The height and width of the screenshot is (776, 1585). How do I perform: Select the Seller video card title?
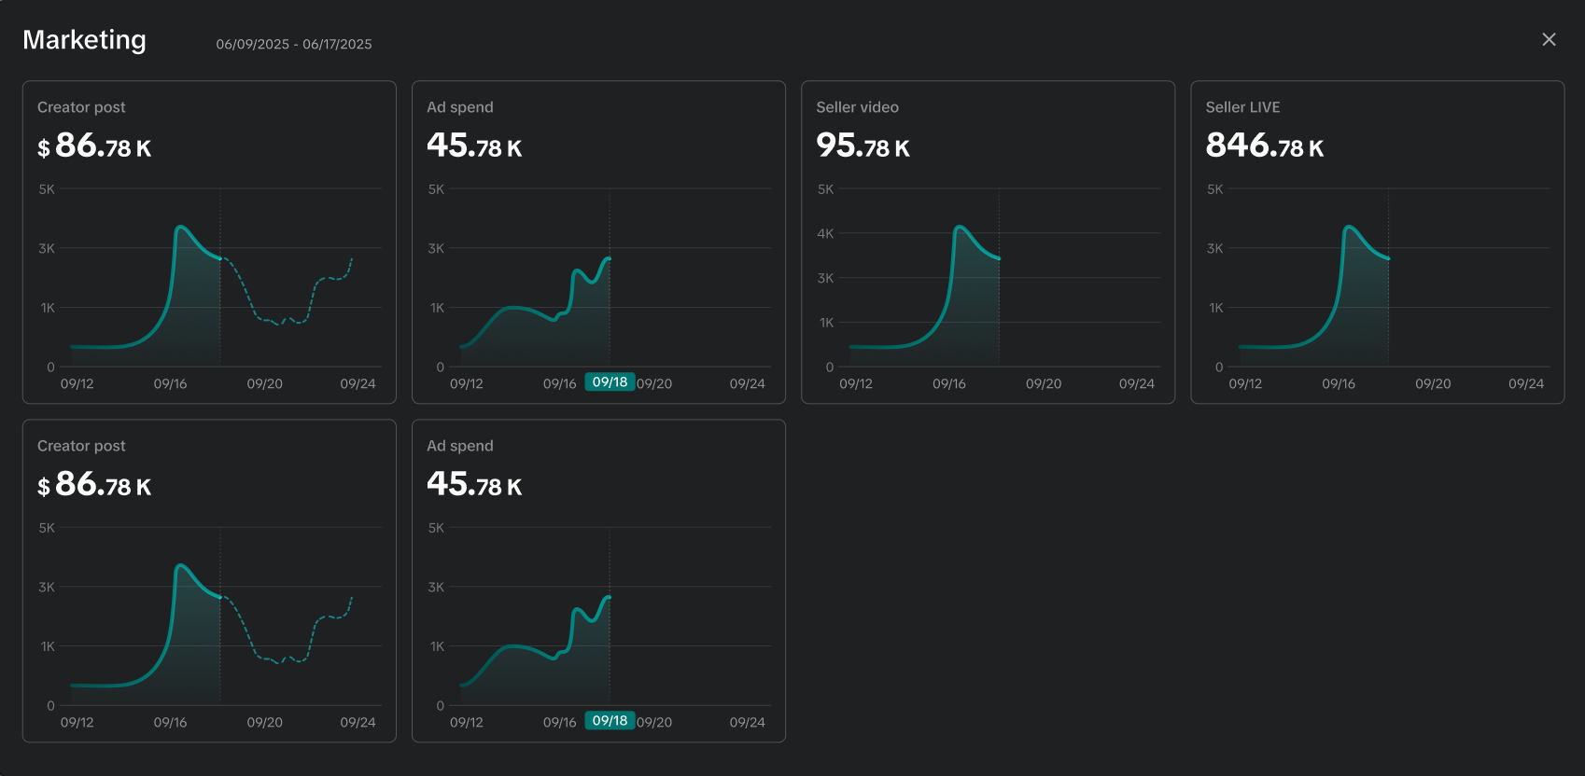pyautogui.click(x=857, y=107)
